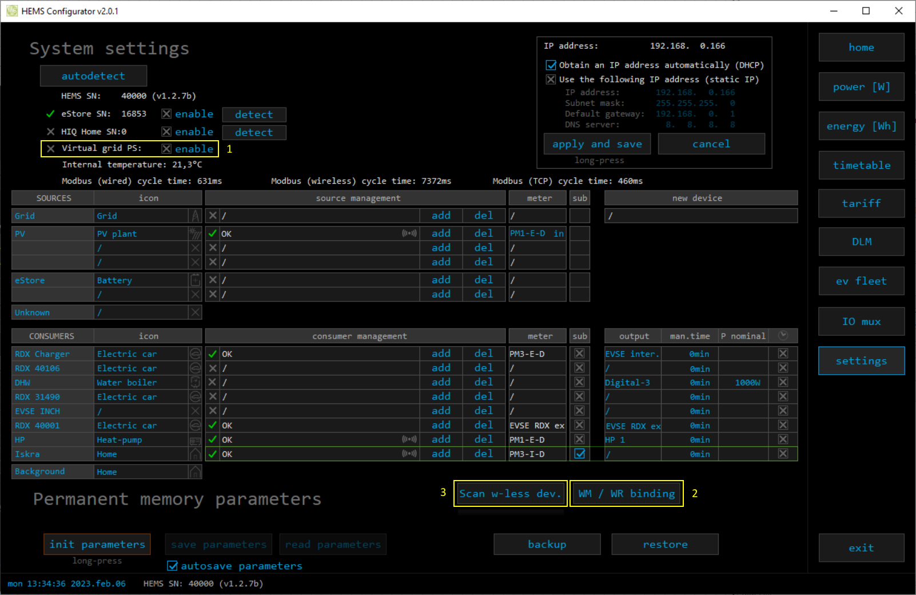Enable the Virtual grid PS checkbox
The height and width of the screenshot is (595, 916).
point(166,149)
